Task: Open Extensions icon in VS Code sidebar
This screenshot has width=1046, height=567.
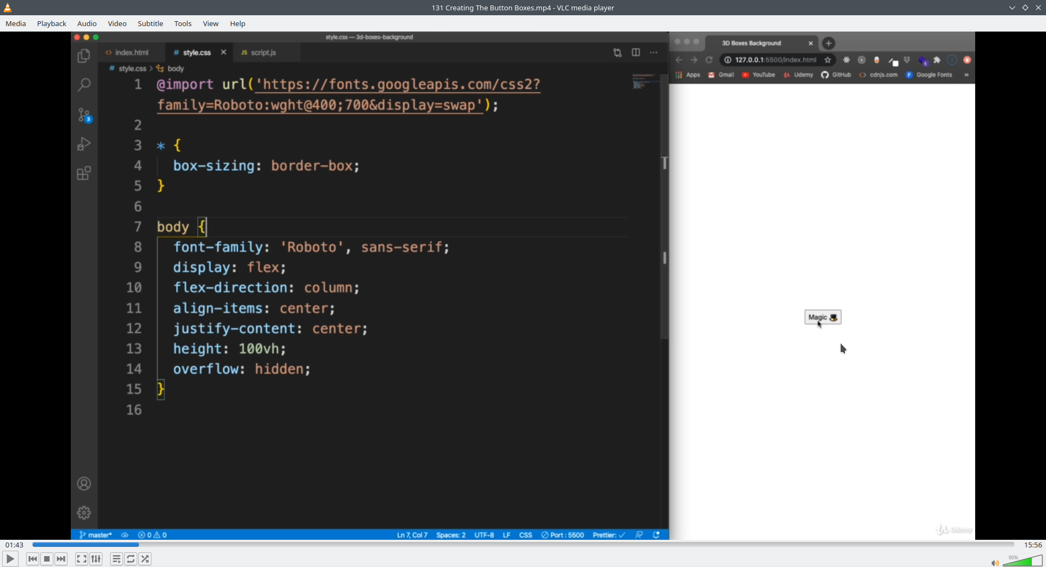Action: click(84, 173)
